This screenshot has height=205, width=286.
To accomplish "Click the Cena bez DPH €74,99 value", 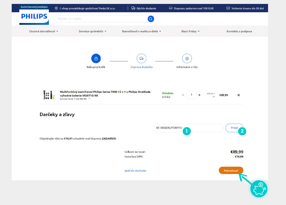I will [x=239, y=157].
